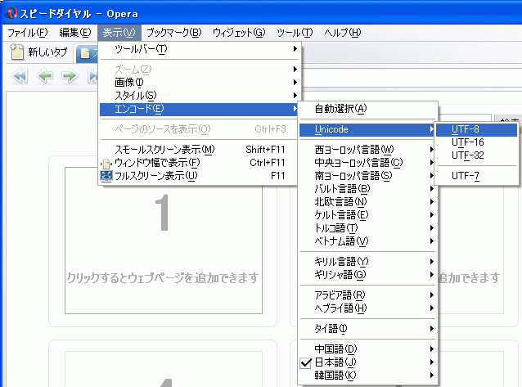This screenshot has height=387, width=522.
Task: Open 韓国語(K) encoding submenu
Action: 367,376
